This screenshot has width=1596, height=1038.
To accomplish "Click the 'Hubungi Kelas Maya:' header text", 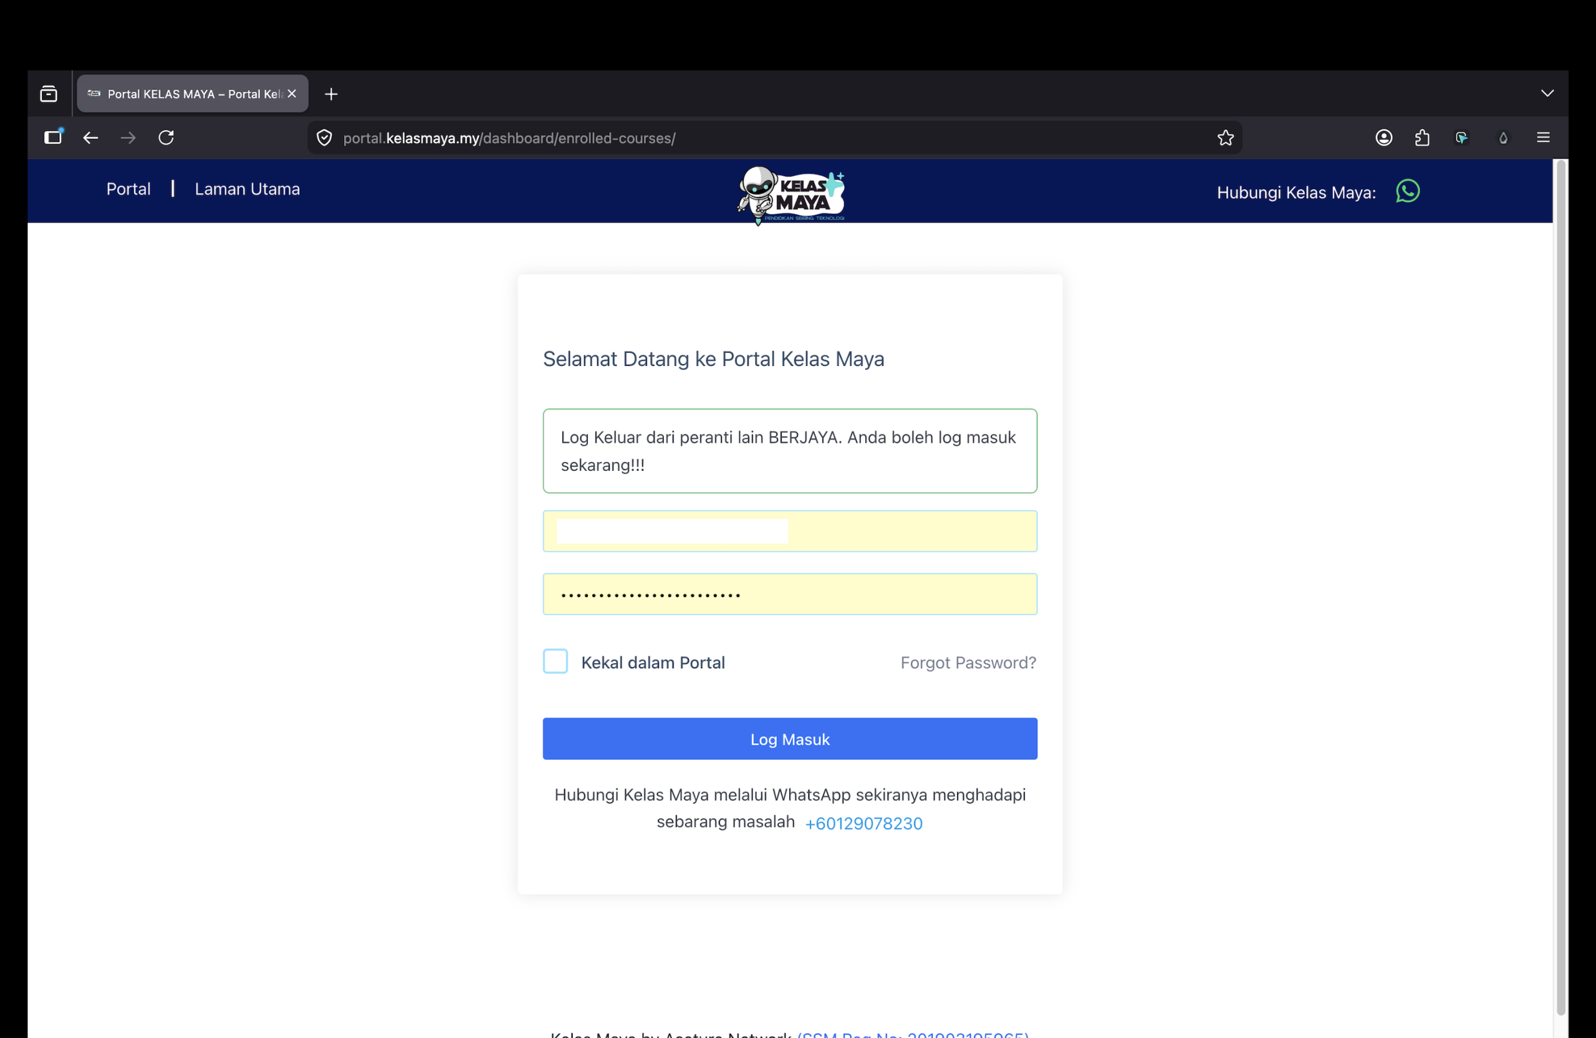I will click(x=1296, y=193).
